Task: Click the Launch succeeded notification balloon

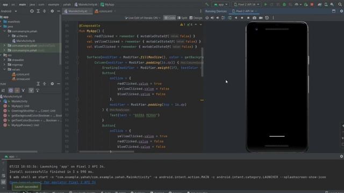Action: (x=26, y=187)
